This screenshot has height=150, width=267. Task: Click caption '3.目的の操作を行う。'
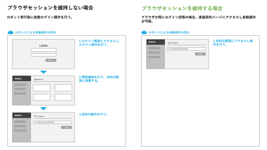(x=94, y=114)
